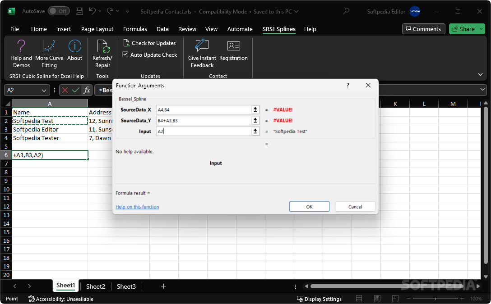This screenshot has width=491, height=304.
Task: Click zoom out minus on the zoom slider
Action: click(x=409, y=299)
